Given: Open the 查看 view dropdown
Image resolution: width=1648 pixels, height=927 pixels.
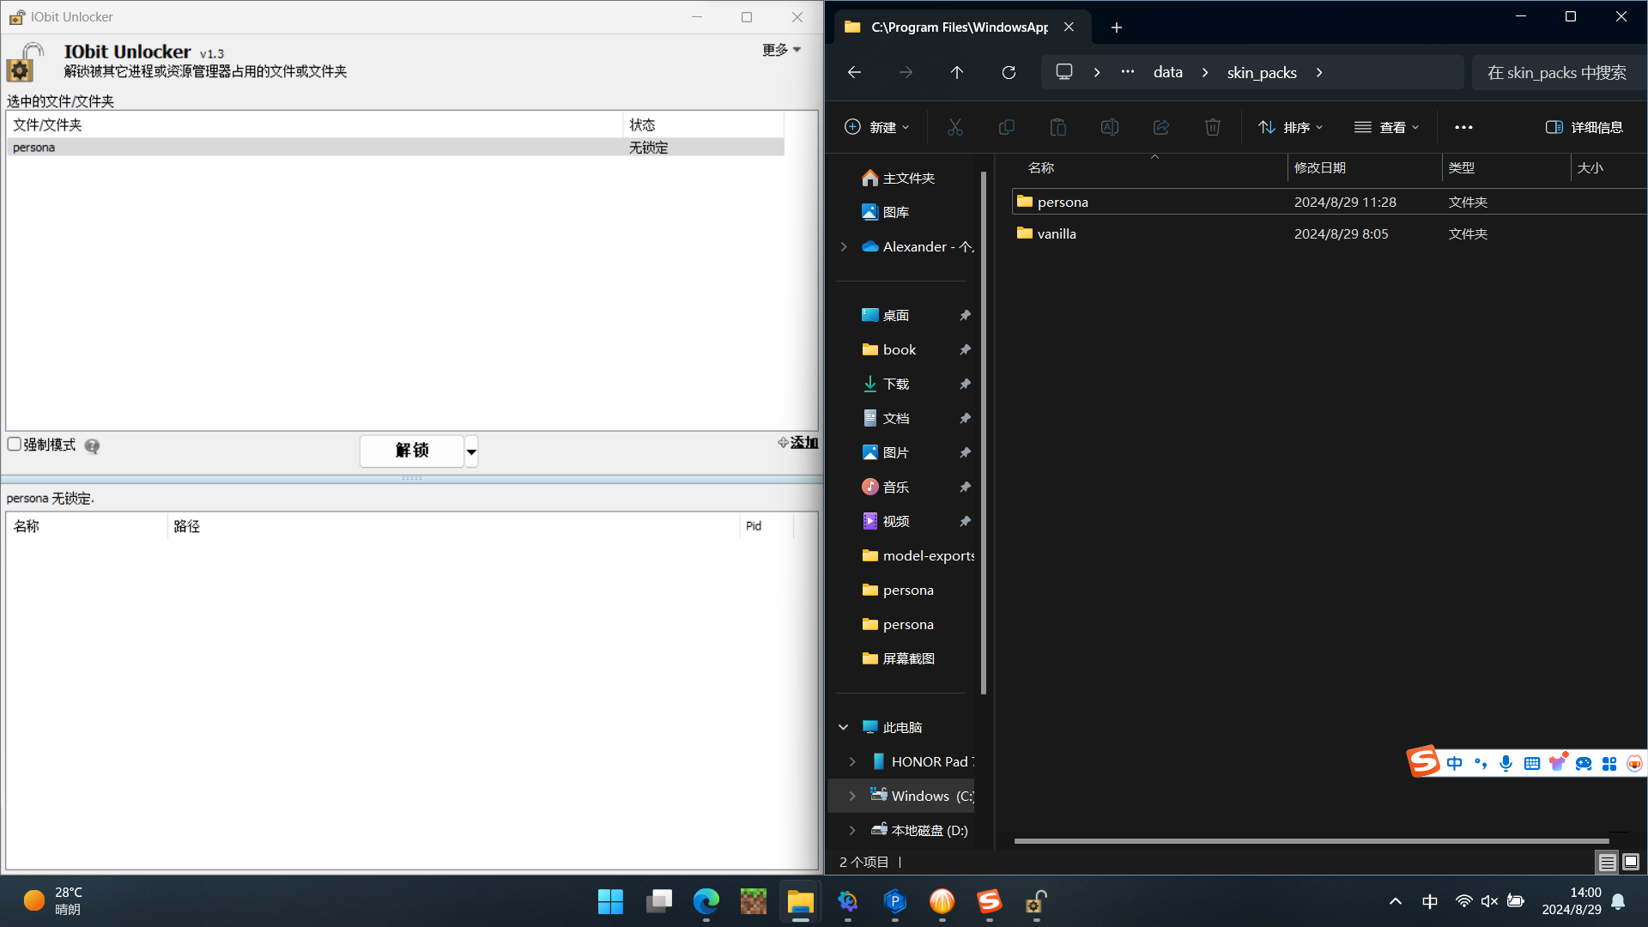Looking at the screenshot, I should point(1386,127).
